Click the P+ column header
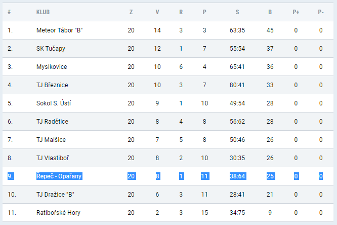Screen dimensions: 337x225 [296, 12]
